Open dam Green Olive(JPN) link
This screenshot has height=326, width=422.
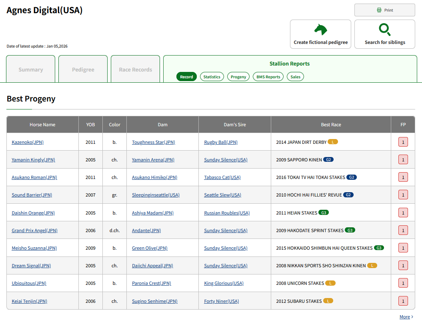(150, 248)
